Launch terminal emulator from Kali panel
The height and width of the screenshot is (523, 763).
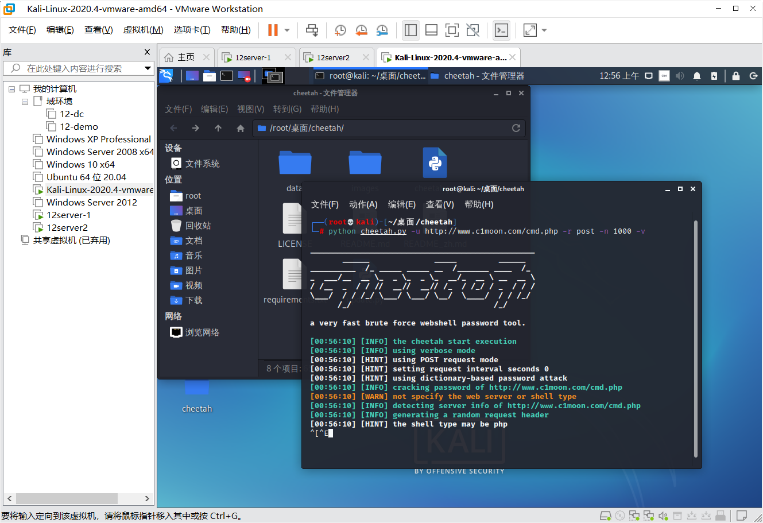pos(227,76)
